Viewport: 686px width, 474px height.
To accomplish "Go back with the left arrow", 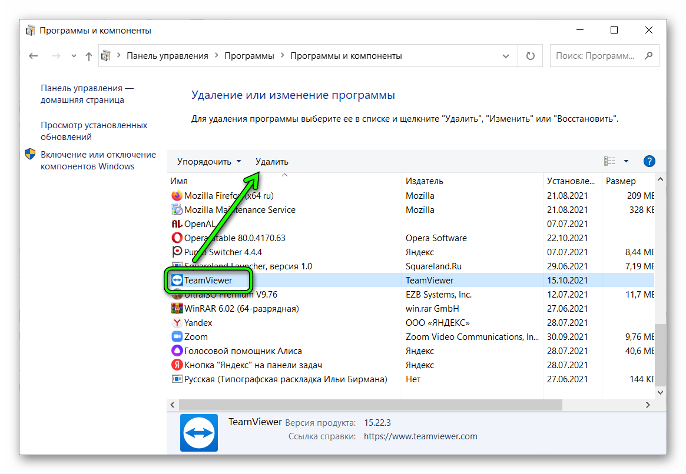I will tap(33, 56).
